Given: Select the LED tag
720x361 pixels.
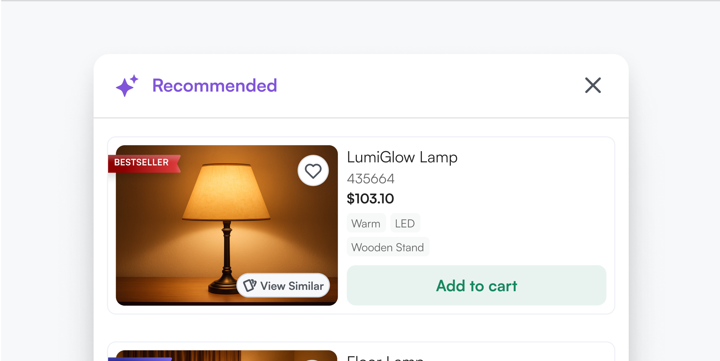Looking at the screenshot, I should [405, 223].
